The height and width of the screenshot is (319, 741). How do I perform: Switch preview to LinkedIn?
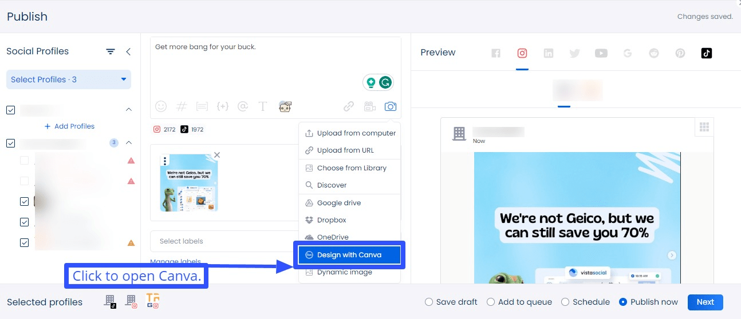549,53
